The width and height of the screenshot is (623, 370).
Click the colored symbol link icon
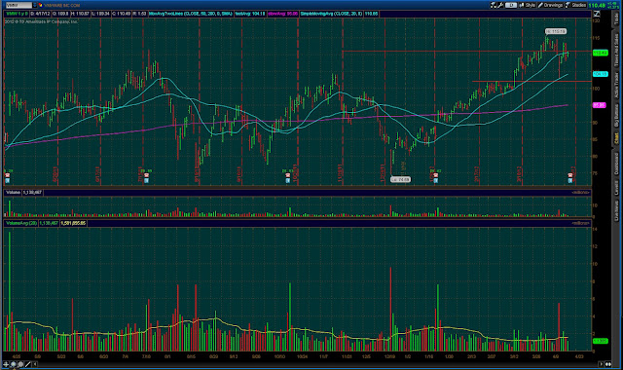click(x=41, y=5)
